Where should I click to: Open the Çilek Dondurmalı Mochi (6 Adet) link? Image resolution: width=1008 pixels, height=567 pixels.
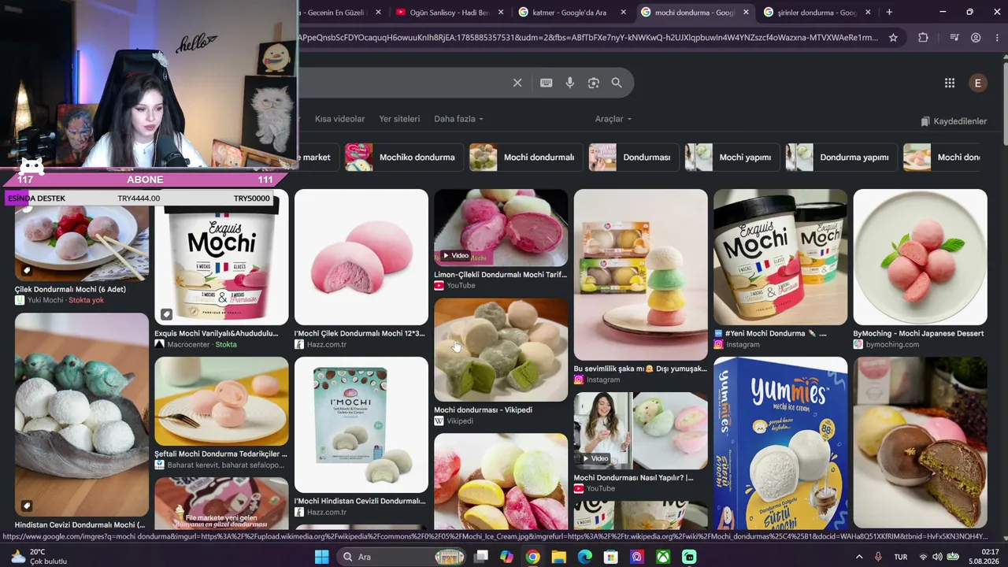click(70, 289)
